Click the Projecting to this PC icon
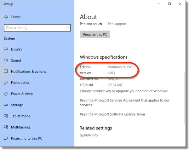Image resolution: width=189 pixels, height=150 pixels. [6, 138]
